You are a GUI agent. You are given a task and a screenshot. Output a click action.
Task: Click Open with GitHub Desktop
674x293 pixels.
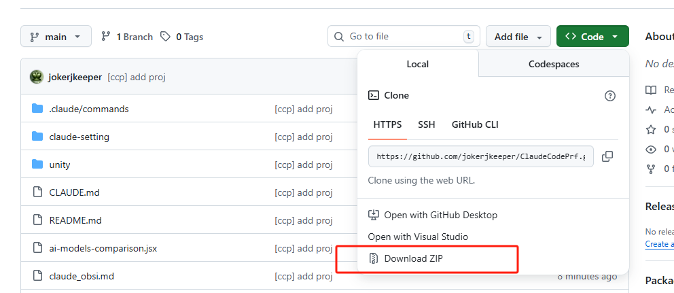point(440,215)
